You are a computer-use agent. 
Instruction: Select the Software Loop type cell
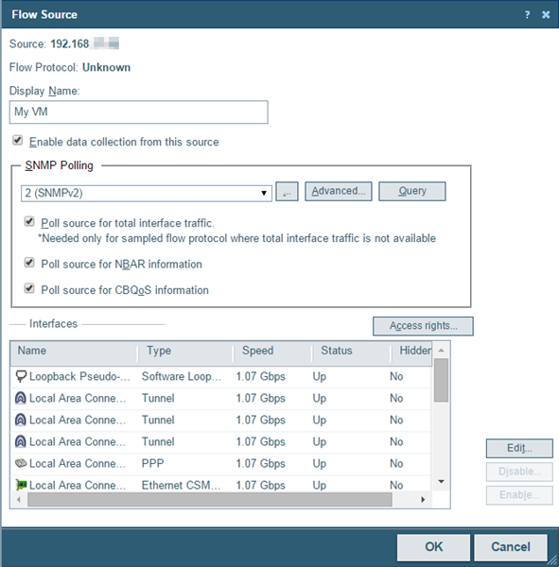tap(181, 377)
